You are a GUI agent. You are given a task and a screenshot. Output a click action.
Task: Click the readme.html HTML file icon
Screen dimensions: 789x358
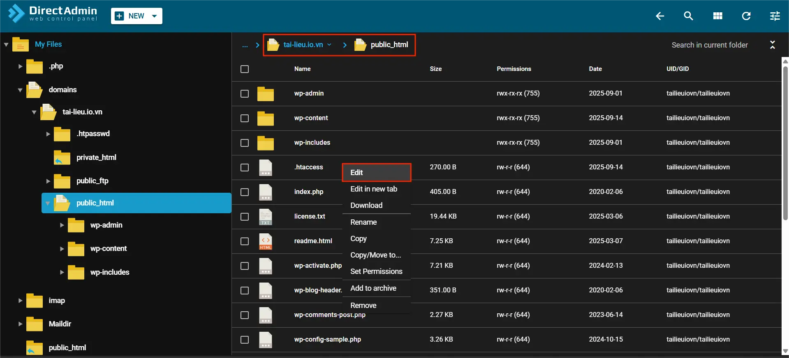(x=266, y=242)
